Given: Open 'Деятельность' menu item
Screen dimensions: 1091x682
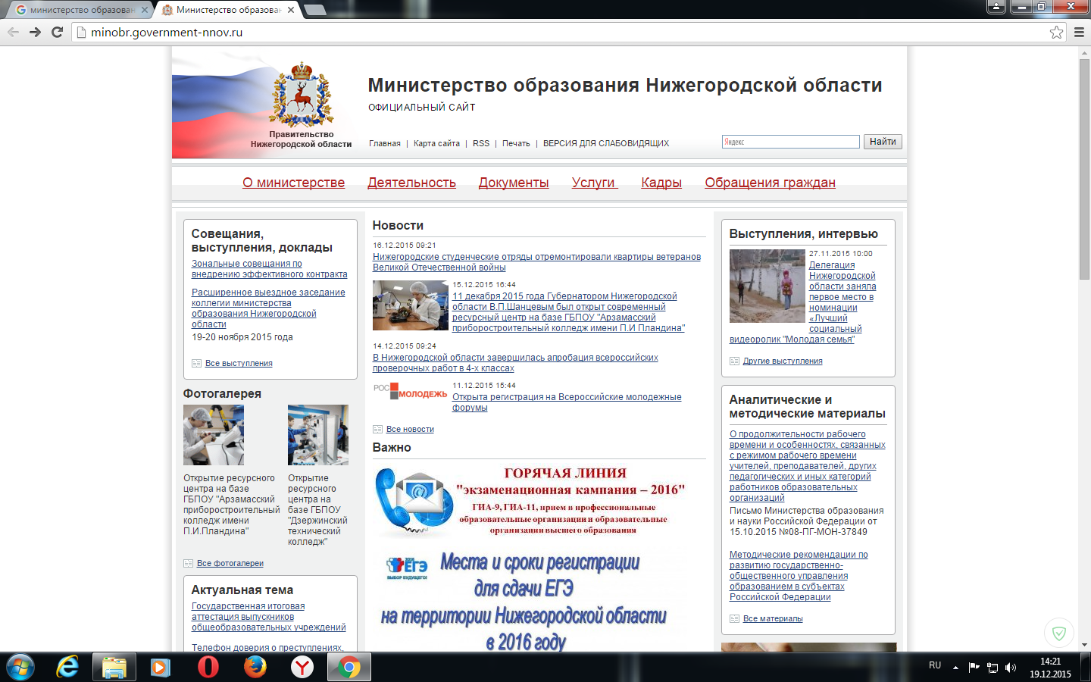Looking at the screenshot, I should (x=411, y=183).
